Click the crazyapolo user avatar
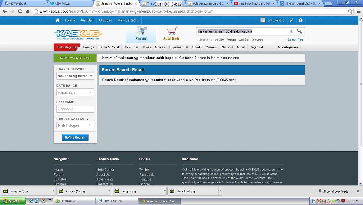This screenshot has width=363, height=205. point(263,20)
